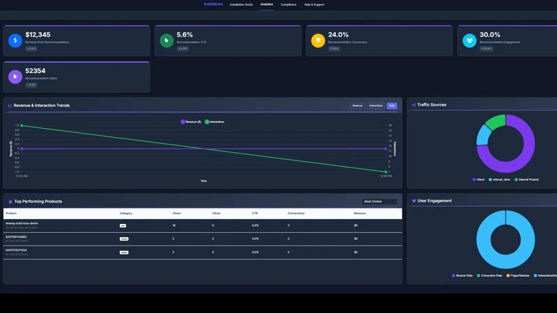Screen dimensions: 557x313
Task: Click the heart icon beside User Engagement
Action: [414, 201]
